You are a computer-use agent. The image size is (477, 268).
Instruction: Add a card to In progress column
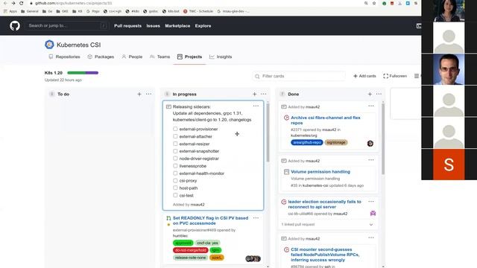pos(254,95)
